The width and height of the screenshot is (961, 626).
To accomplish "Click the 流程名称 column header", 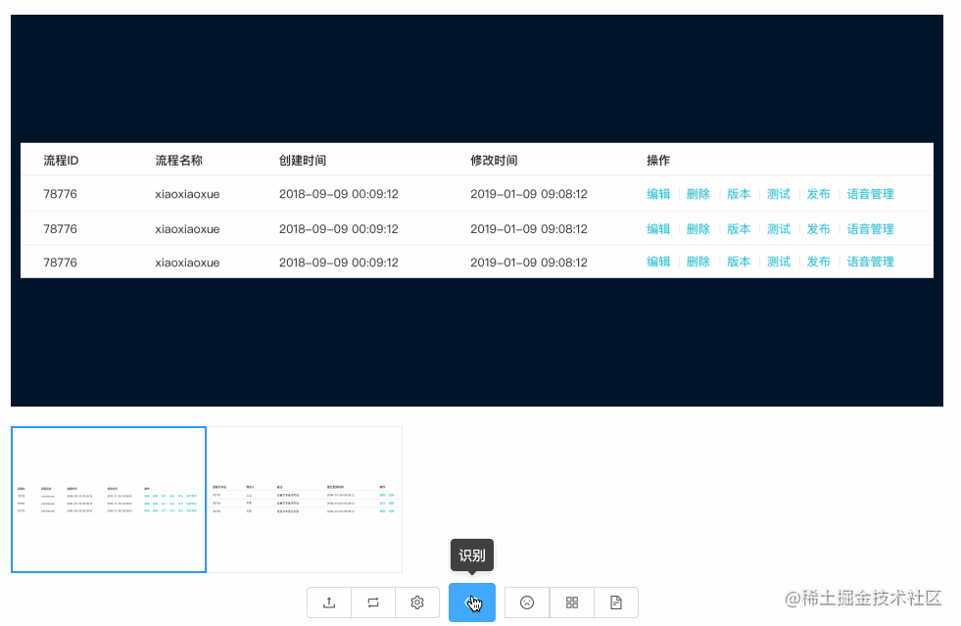I will click(178, 161).
